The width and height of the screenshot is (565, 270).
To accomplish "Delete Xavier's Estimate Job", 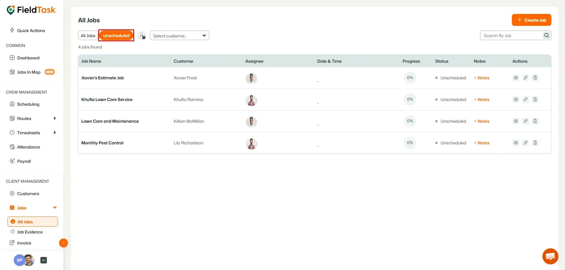I will pos(535,78).
